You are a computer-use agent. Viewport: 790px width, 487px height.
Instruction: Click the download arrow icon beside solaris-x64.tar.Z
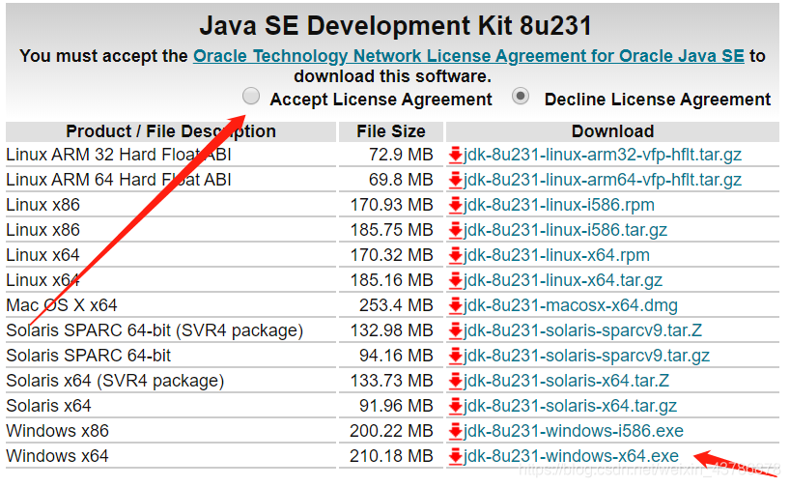pos(456,381)
